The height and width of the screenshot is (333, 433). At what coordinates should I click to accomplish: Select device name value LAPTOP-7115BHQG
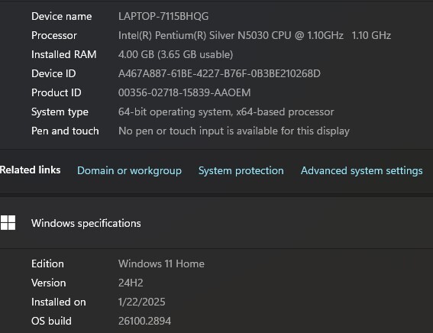(x=163, y=16)
